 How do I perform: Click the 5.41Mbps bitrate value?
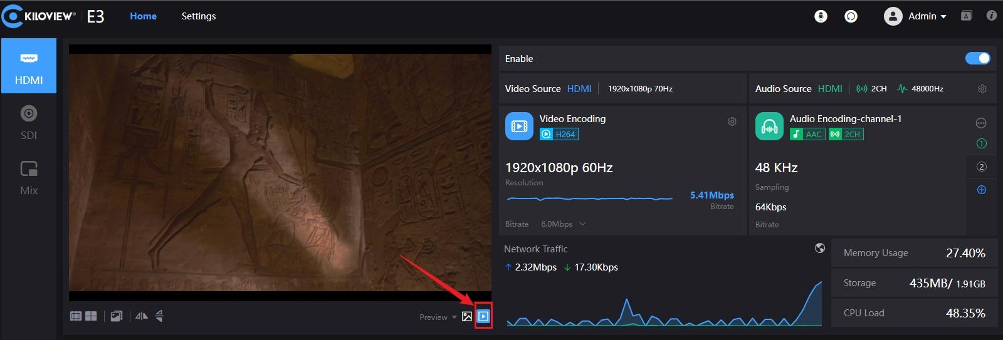tap(712, 195)
